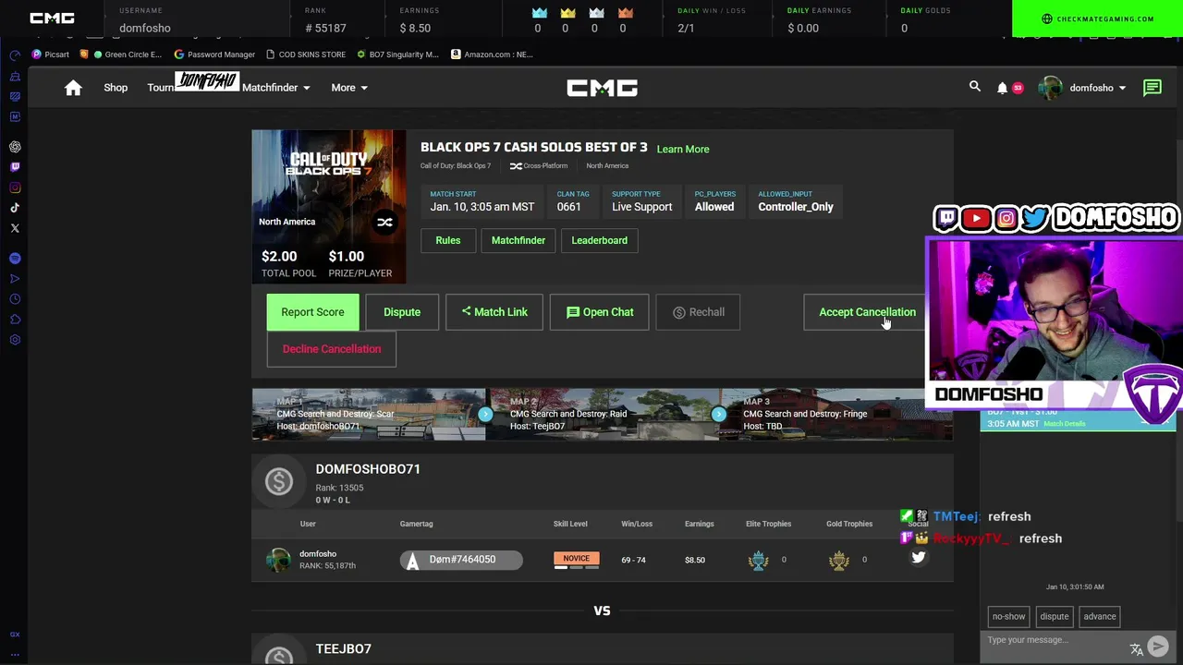1183x665 pixels.
Task: Open the Matchfinder button under match details
Action: (x=518, y=240)
